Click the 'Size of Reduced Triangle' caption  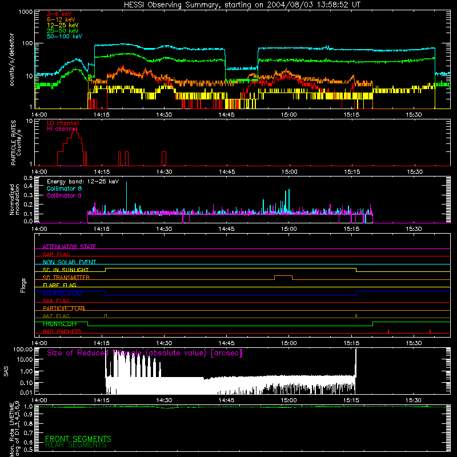tap(145, 353)
